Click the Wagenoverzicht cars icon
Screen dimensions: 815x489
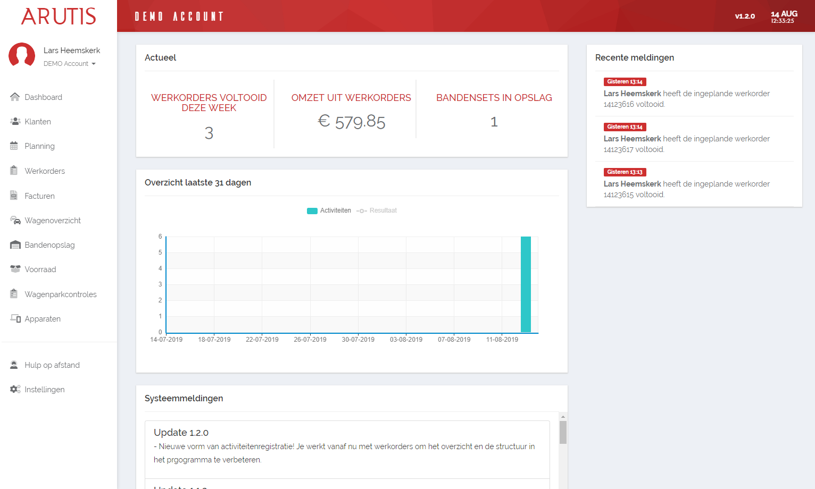pos(15,220)
